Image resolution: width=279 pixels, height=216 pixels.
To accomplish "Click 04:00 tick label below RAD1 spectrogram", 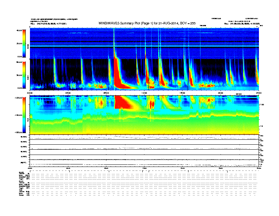I will [x=68, y=93].
